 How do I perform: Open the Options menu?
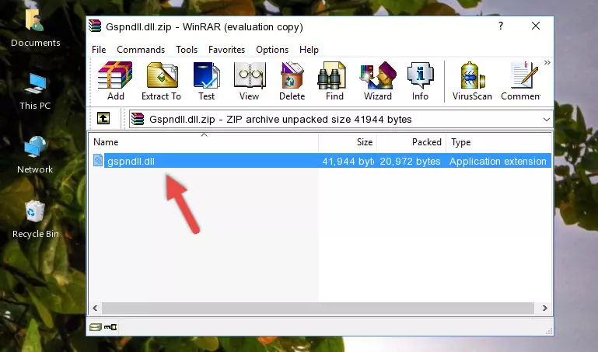tap(272, 50)
